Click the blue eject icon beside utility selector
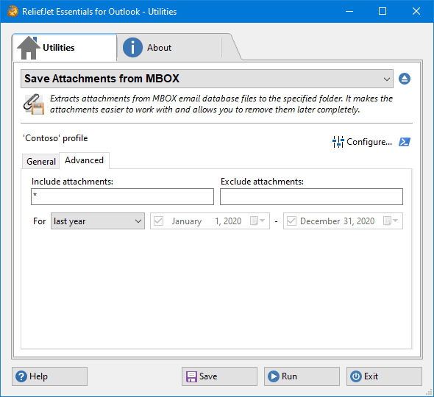434x397 pixels. [405, 79]
